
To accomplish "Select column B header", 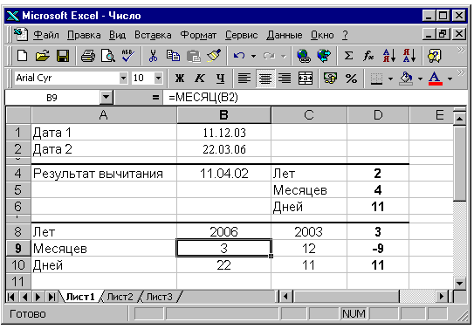I will (223, 115).
